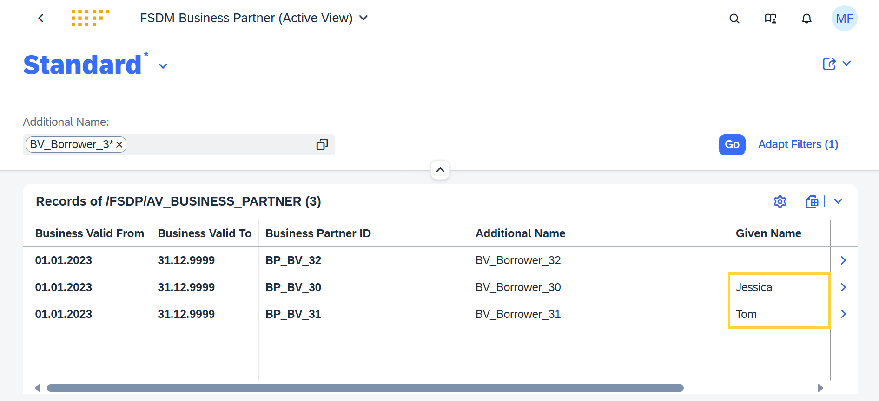Click the company logo
This screenshot has height=401, width=879.
click(90, 18)
